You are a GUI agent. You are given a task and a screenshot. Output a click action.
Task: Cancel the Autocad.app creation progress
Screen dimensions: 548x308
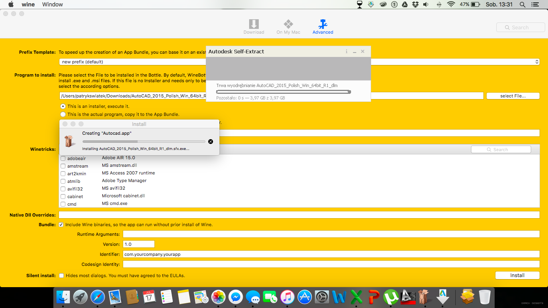point(211,142)
